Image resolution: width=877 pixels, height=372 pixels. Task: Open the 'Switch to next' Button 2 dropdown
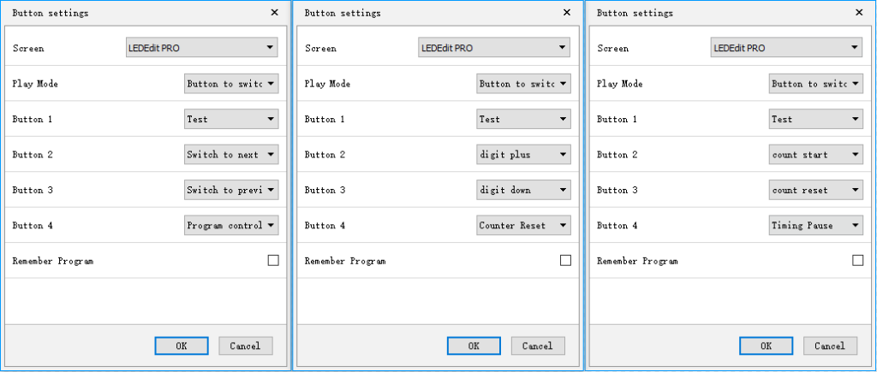pos(231,155)
